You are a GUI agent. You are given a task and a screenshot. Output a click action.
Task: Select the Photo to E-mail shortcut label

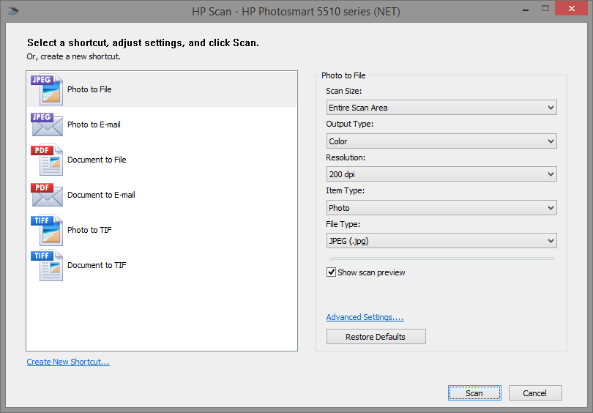click(x=94, y=124)
